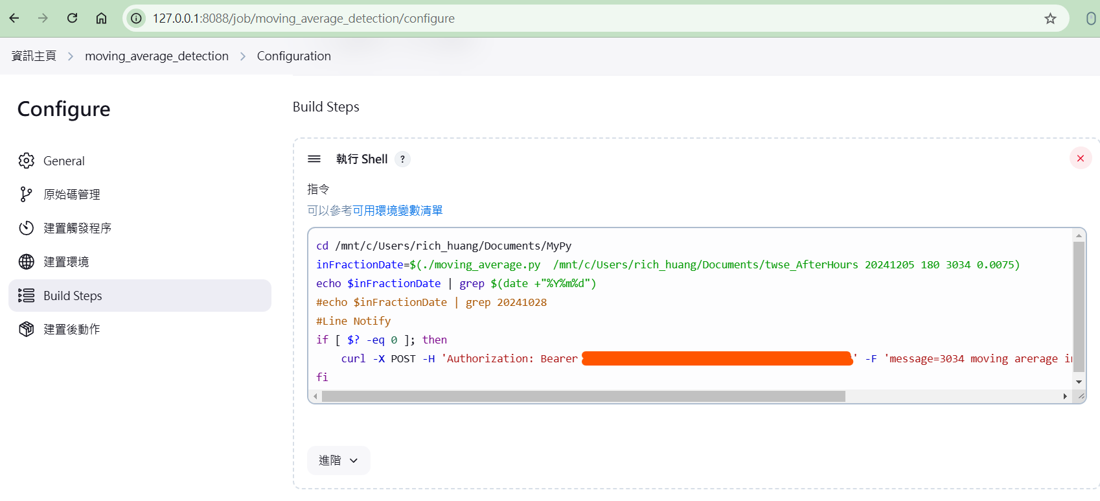This screenshot has width=1100, height=501.
Task: Go to browser home page
Action: pos(101,18)
